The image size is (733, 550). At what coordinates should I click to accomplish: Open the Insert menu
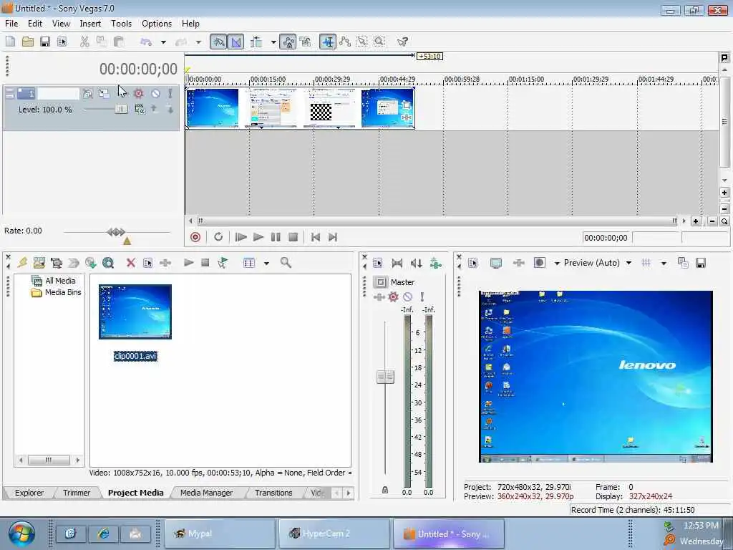90,24
